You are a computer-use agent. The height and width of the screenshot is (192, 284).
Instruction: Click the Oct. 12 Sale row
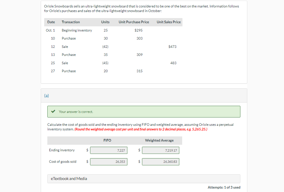tap(65, 46)
